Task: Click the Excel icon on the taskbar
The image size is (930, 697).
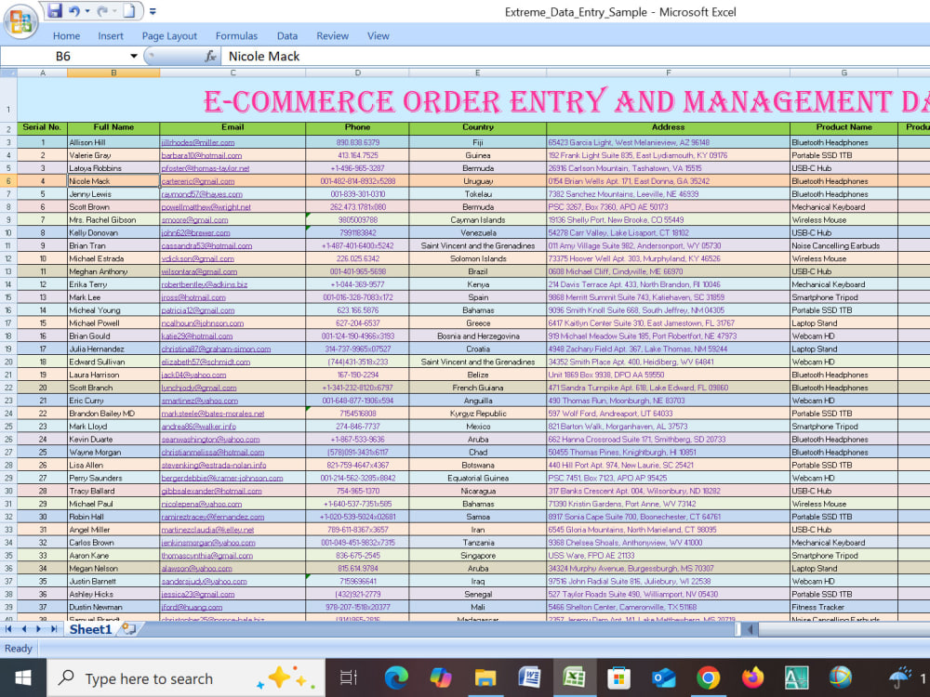Action: (x=574, y=678)
